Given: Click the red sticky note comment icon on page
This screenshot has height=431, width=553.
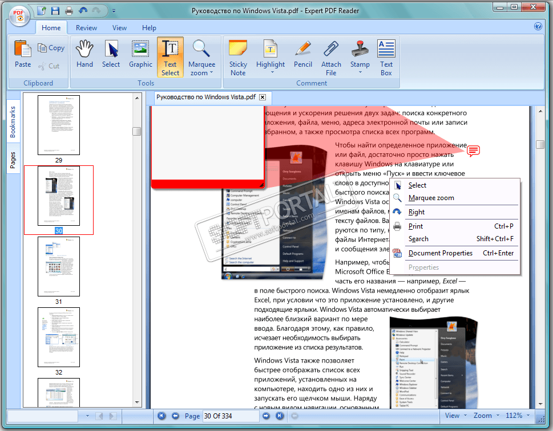Looking at the screenshot, I should pyautogui.click(x=473, y=151).
